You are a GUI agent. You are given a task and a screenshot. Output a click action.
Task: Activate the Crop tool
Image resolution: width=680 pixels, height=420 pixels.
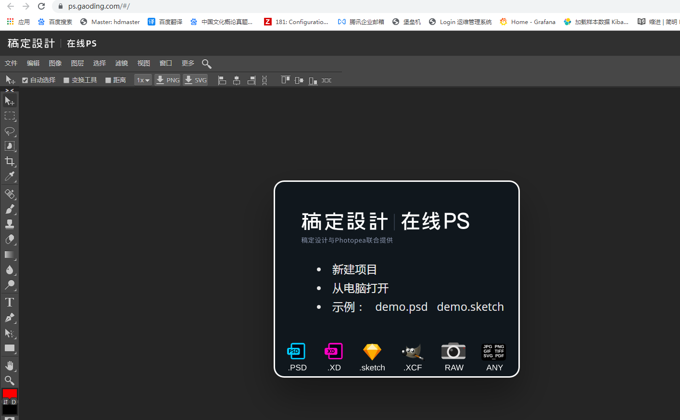(x=10, y=161)
